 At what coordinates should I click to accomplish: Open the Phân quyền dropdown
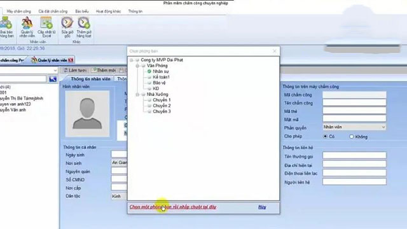click(354, 127)
